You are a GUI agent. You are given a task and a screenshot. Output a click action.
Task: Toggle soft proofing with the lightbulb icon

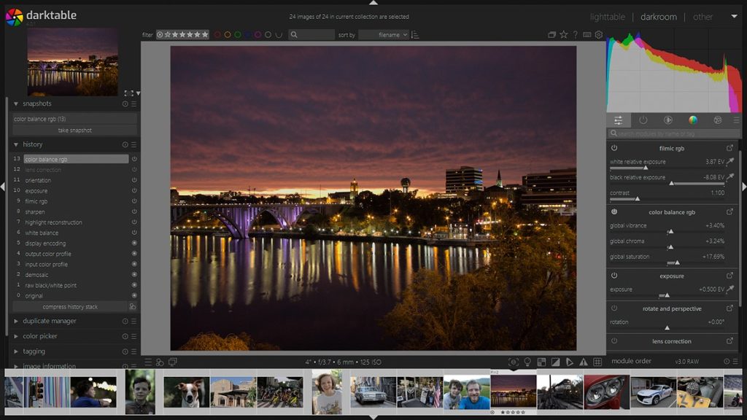[528, 360]
